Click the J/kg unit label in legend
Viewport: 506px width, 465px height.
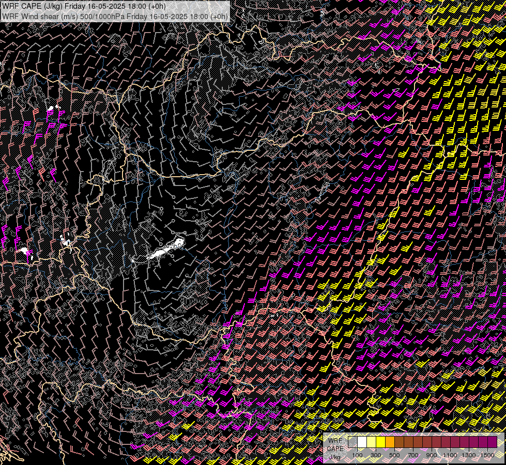(x=334, y=457)
